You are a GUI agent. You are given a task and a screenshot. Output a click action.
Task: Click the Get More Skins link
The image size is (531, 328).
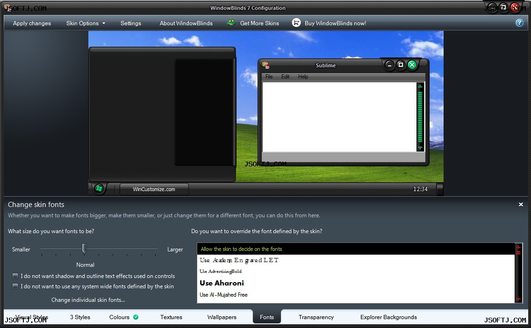click(x=259, y=23)
